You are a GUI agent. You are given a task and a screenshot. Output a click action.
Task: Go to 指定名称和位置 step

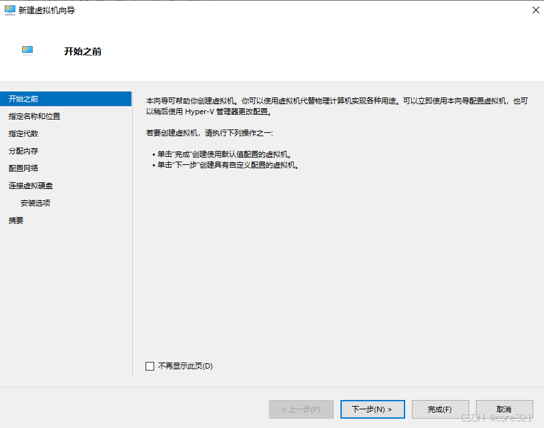[34, 116]
